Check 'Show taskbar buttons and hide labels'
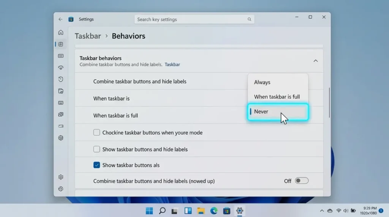This screenshot has height=217, width=389. [97, 149]
